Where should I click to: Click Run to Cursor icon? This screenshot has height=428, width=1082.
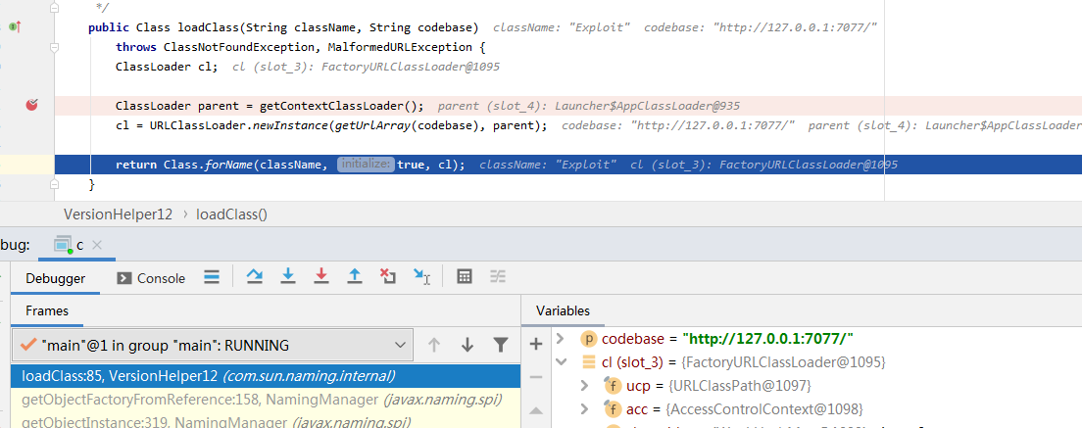(x=421, y=277)
